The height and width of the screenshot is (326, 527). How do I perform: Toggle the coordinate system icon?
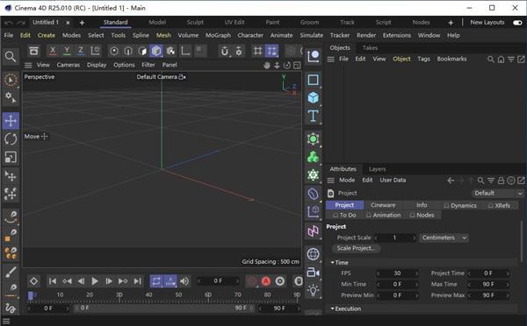(96, 51)
